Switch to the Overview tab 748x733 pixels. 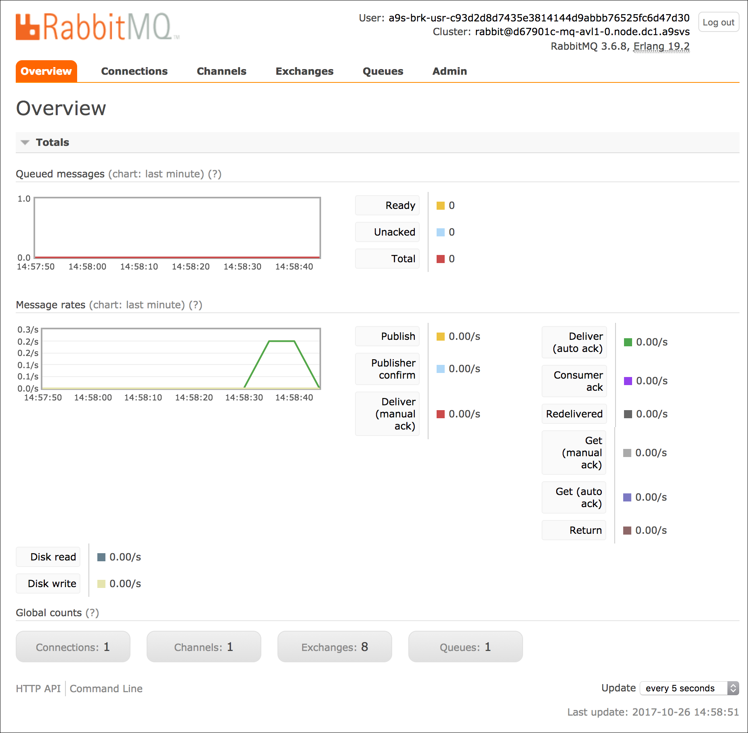coord(46,71)
